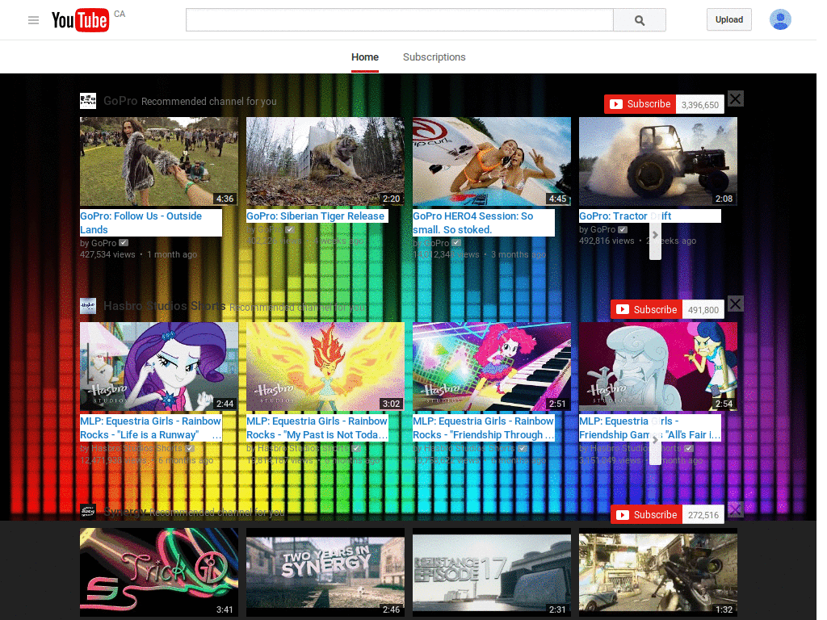Subscribe to the Synergy channel
Image resolution: width=827 pixels, height=620 pixels.
tap(646, 514)
